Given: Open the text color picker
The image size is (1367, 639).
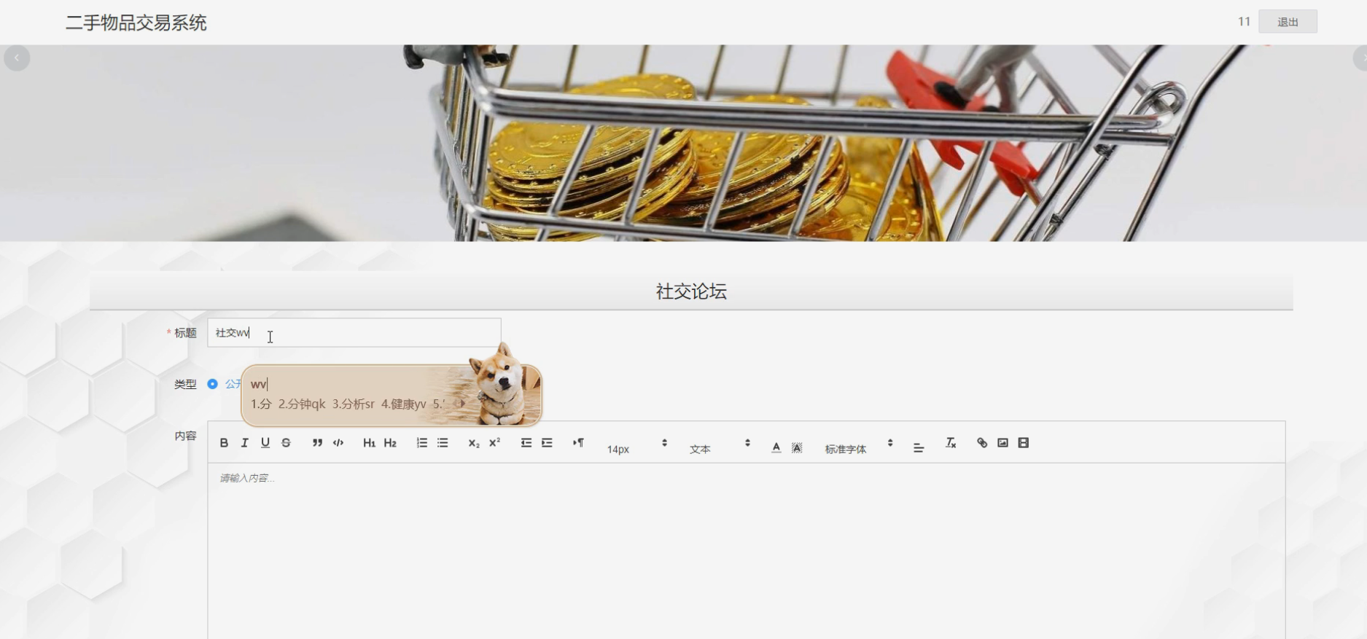Looking at the screenshot, I should tap(776, 447).
